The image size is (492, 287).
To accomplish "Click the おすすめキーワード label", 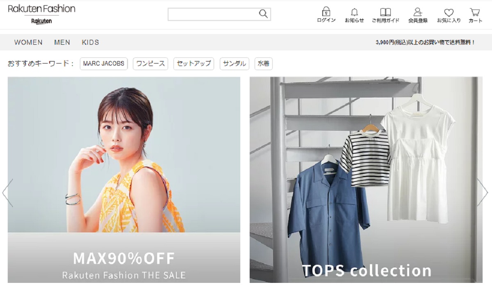I will 41,64.
